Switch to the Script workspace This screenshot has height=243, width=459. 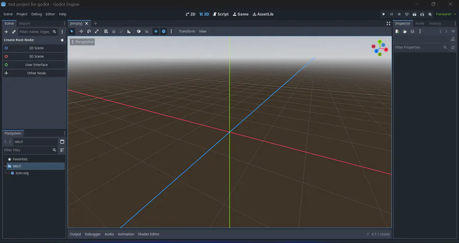pyautogui.click(x=221, y=14)
